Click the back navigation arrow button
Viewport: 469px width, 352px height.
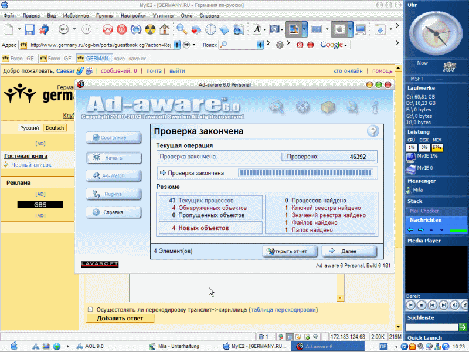63,29
